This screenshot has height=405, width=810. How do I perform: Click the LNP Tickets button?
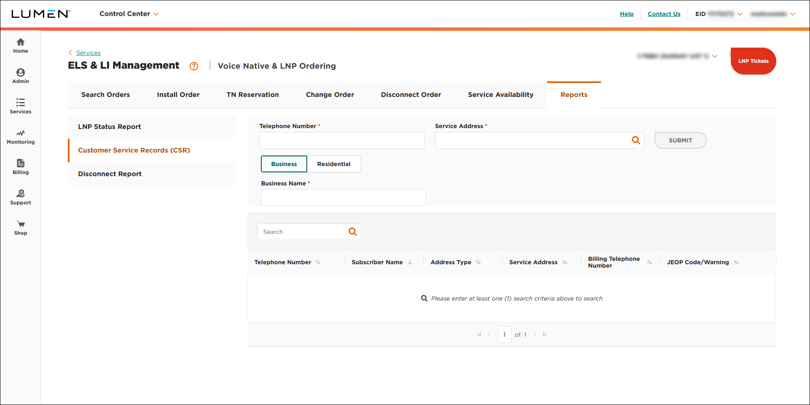[753, 61]
